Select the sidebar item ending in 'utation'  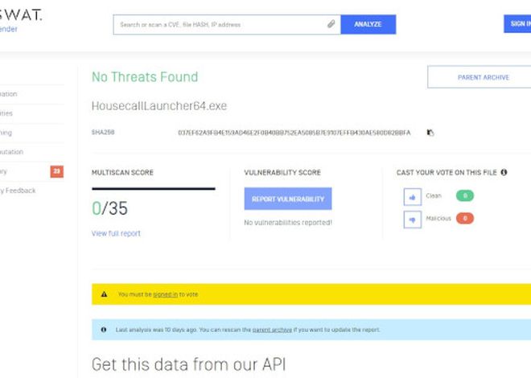point(12,152)
